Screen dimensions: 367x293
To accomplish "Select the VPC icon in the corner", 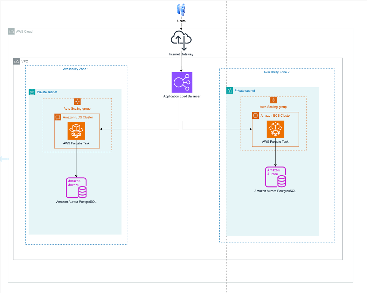I will click(16, 61).
